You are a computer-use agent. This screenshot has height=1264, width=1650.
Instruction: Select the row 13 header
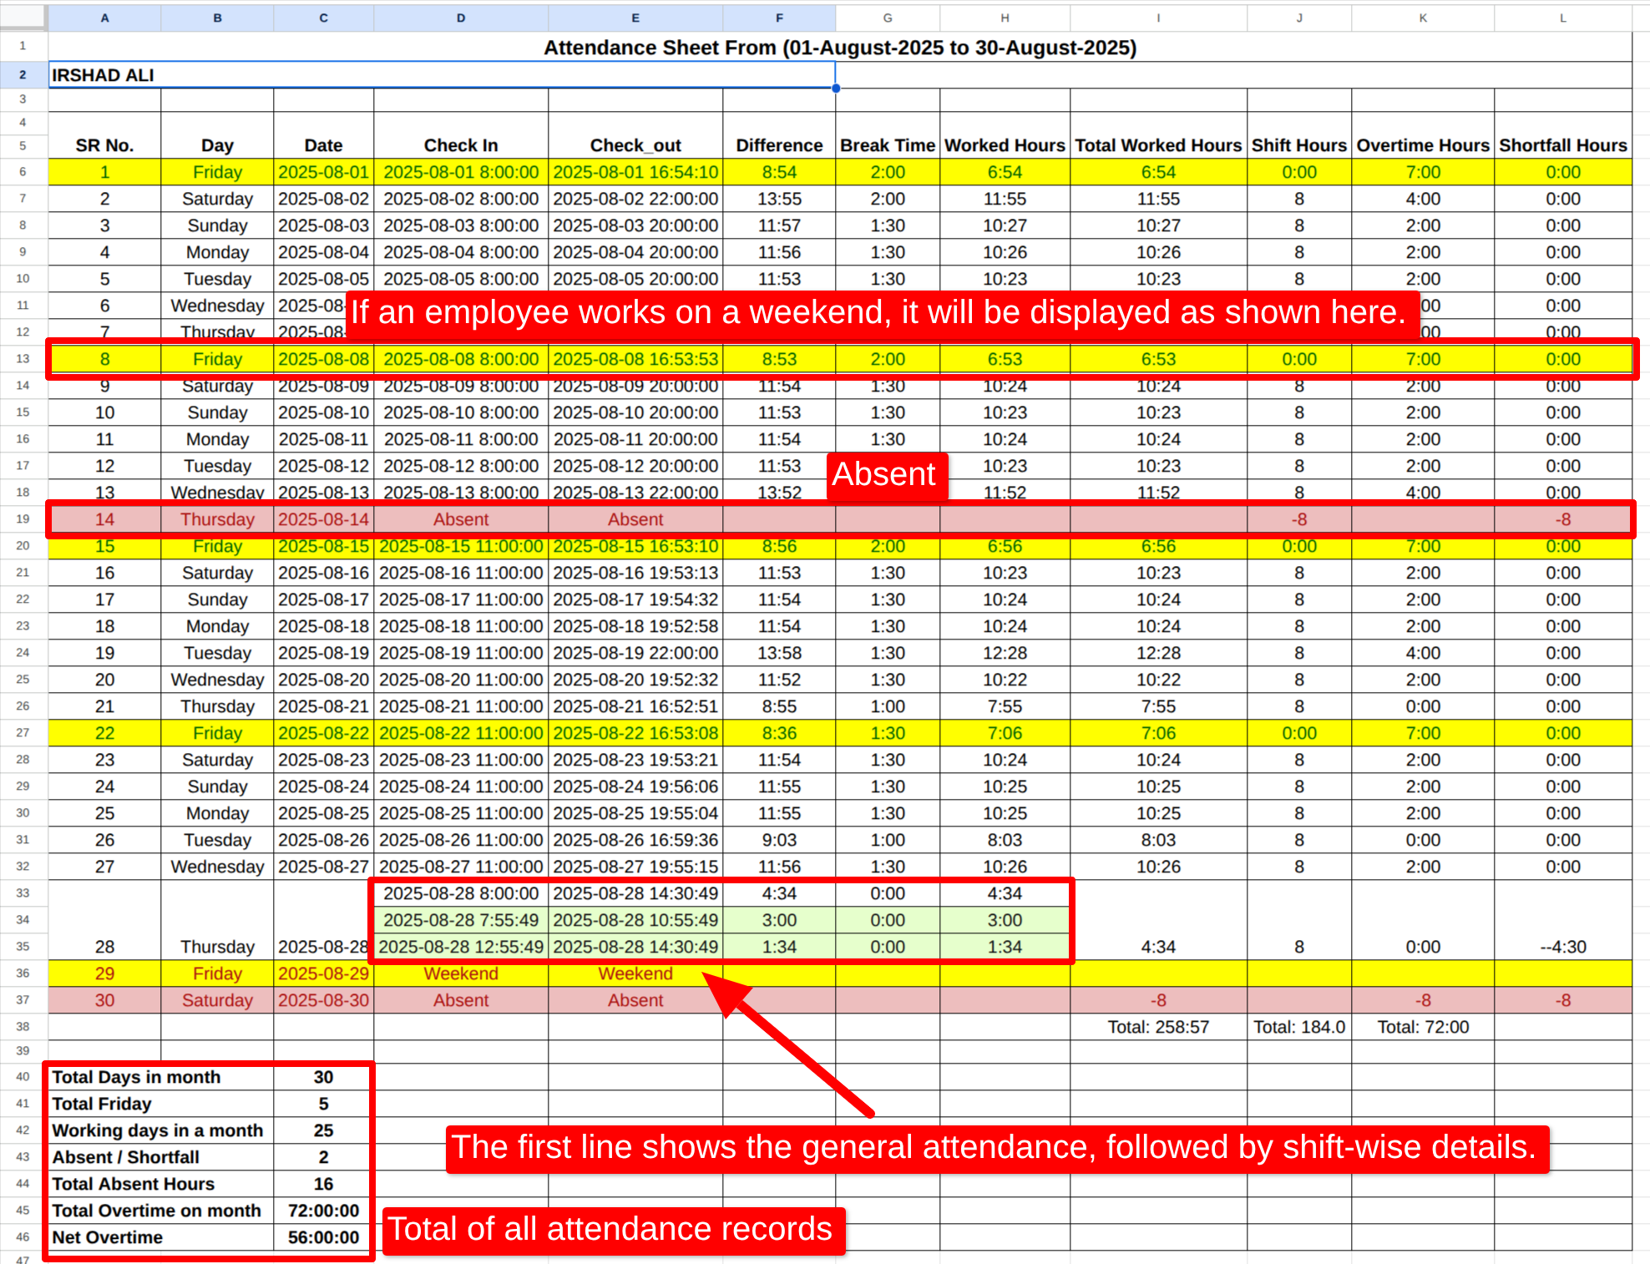click(23, 359)
